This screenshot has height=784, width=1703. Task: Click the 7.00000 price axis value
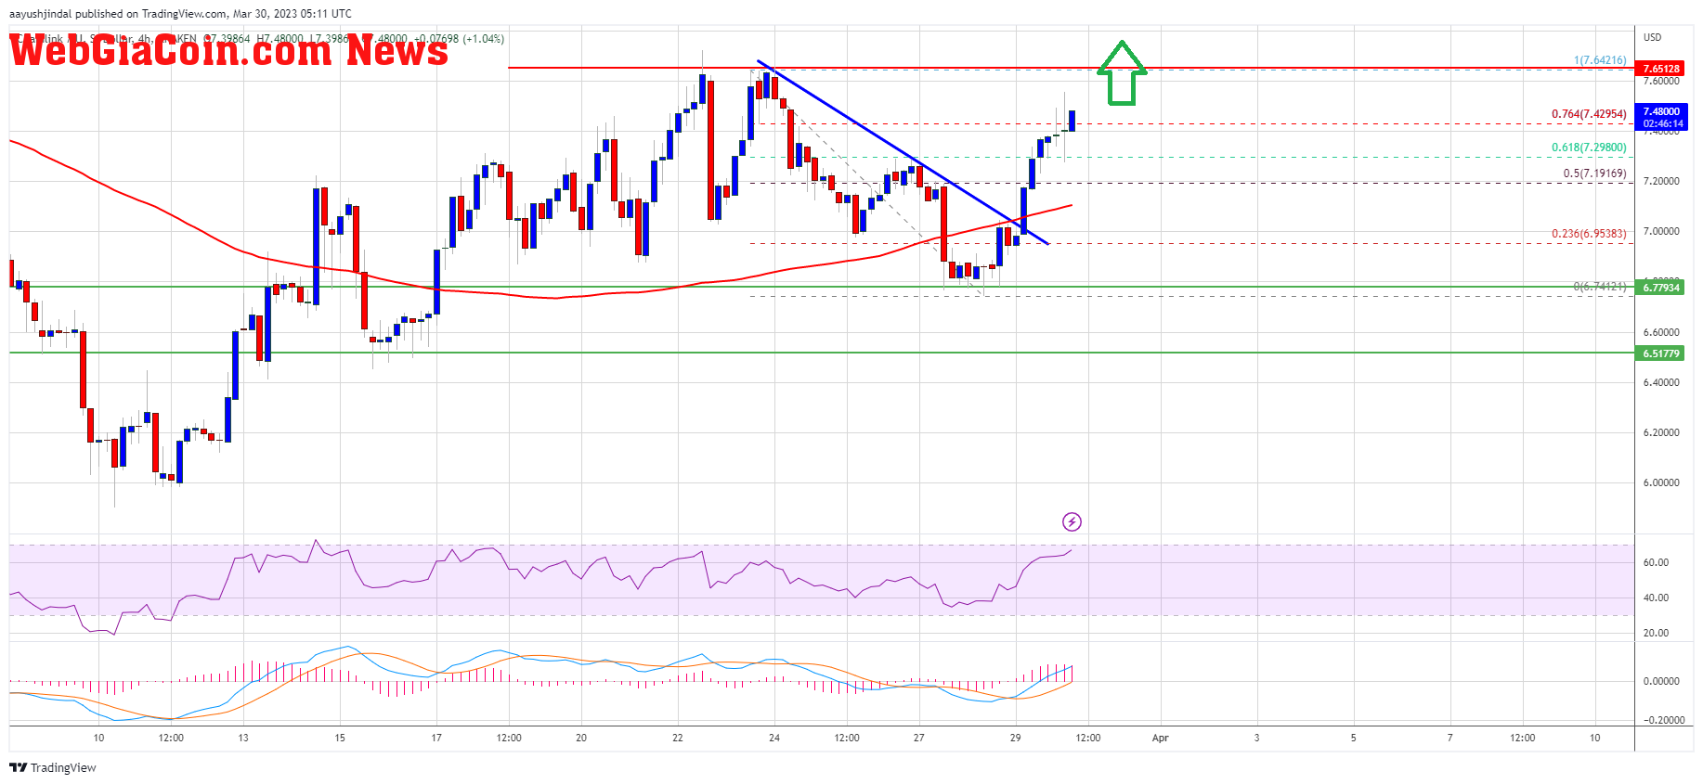[x=1661, y=231]
